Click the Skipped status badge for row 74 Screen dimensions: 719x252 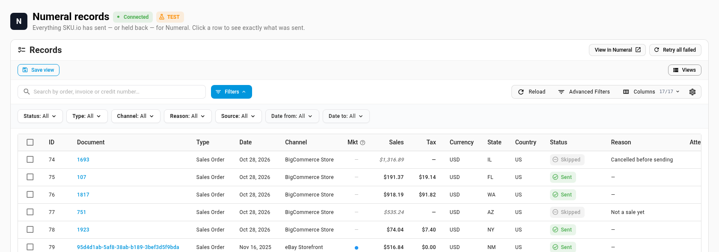click(567, 160)
